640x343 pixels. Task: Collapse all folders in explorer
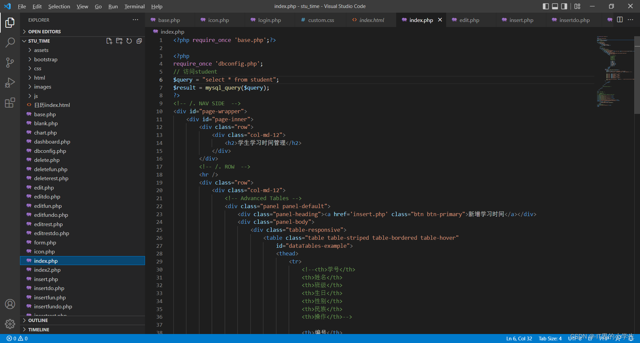[x=139, y=41]
